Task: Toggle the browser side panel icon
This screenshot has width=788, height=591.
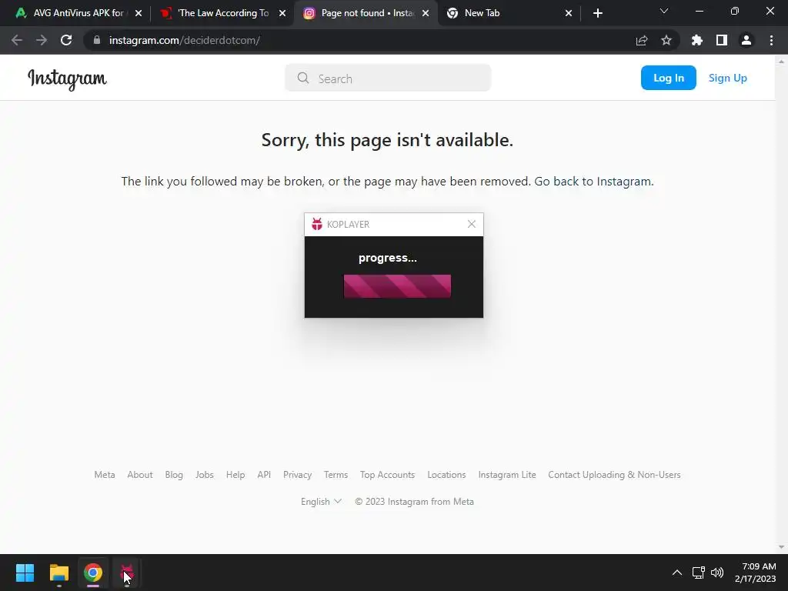Action: coord(722,40)
